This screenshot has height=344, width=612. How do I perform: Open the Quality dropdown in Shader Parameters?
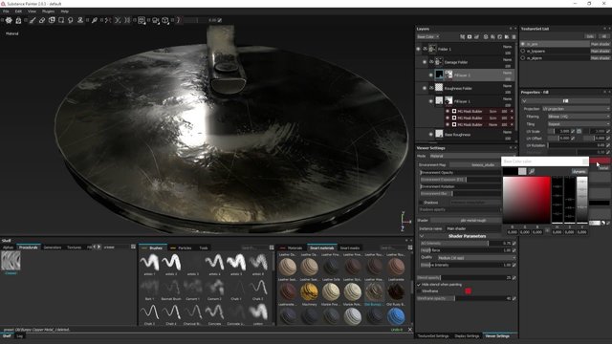click(x=476, y=258)
